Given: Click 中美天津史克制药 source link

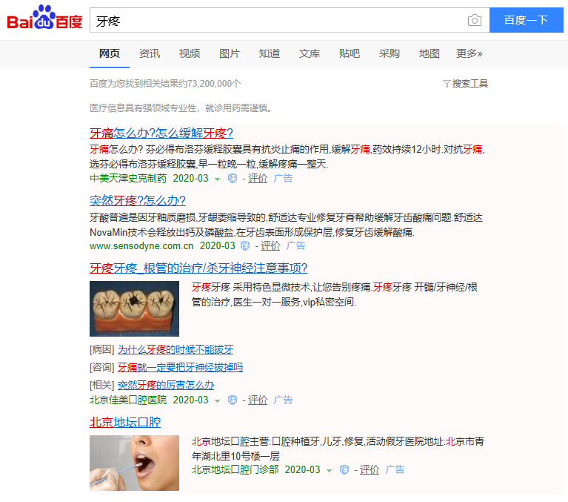Looking at the screenshot, I should coord(128,179).
